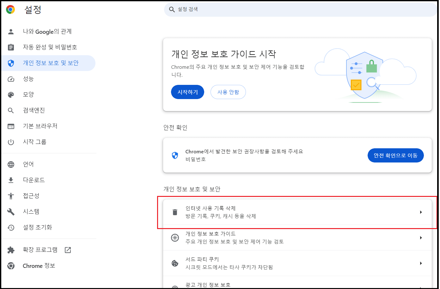Click the 다운로드 download icon
This screenshot has height=289, width=440.
click(x=11, y=180)
